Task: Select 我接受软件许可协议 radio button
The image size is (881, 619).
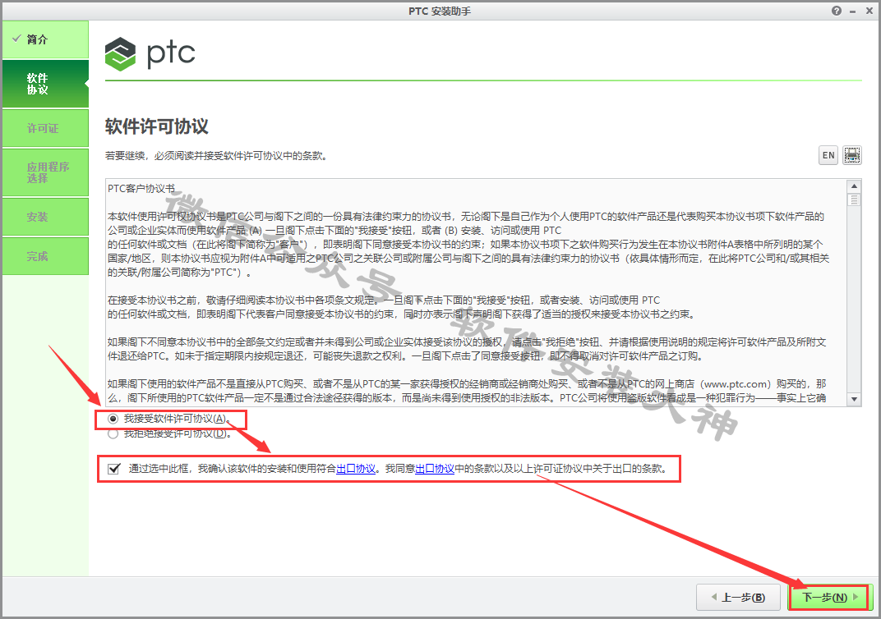Action: [113, 419]
